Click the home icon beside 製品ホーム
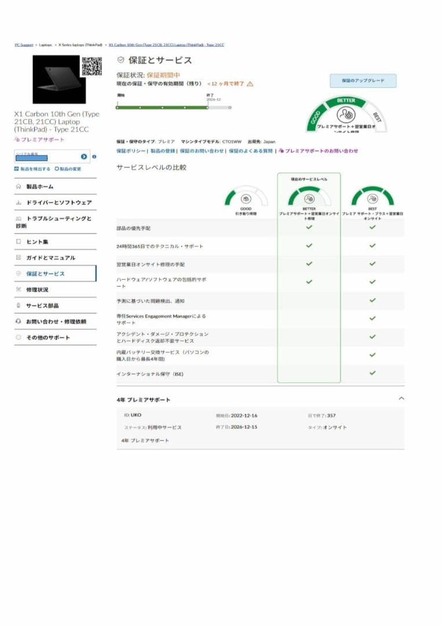 point(19,187)
